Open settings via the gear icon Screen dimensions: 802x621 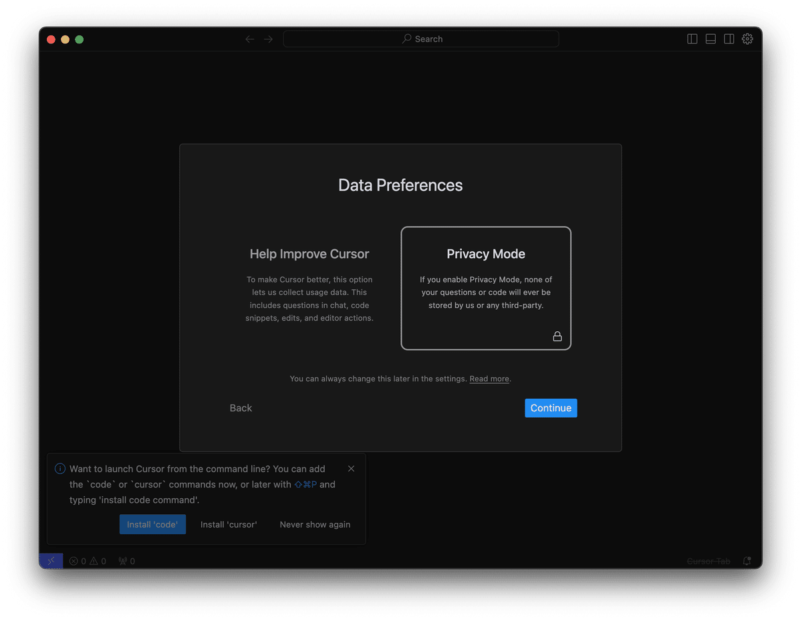coord(748,39)
